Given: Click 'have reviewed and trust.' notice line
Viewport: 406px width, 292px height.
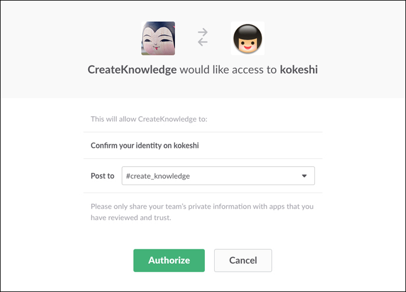Looking at the screenshot, I should pos(131,218).
